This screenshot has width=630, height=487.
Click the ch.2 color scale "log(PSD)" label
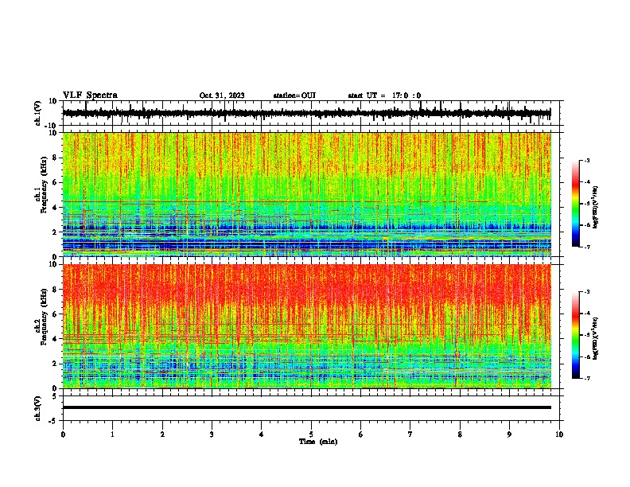coord(596,338)
